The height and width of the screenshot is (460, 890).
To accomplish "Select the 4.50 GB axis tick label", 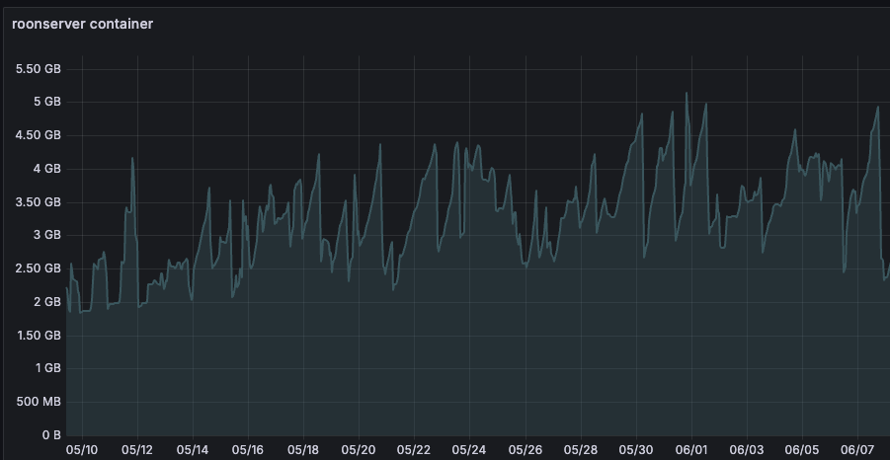I will [x=39, y=135].
